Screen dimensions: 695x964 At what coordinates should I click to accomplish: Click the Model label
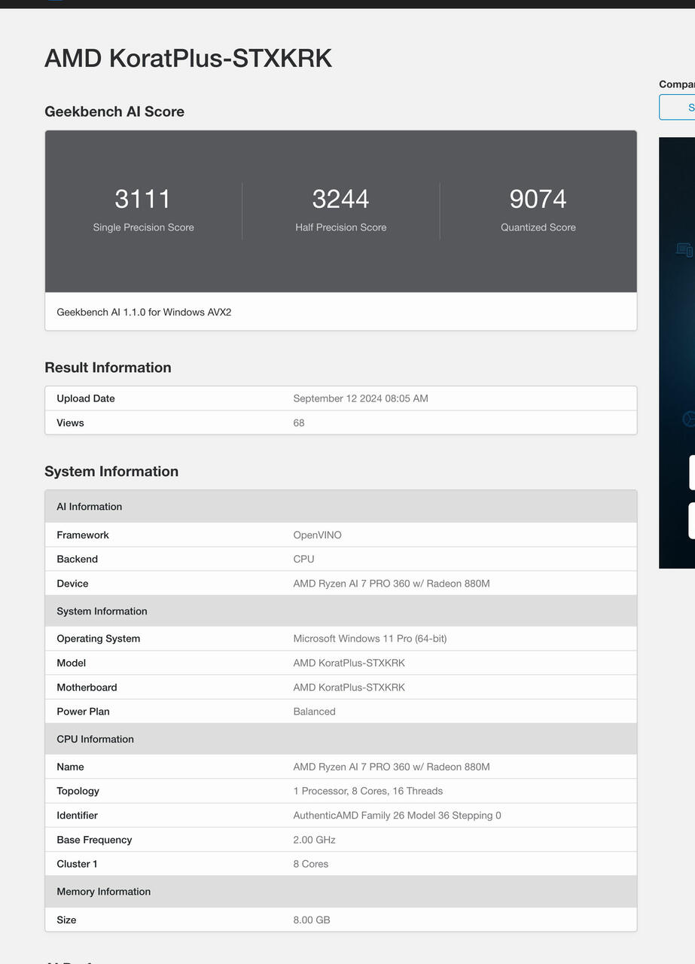coord(71,663)
